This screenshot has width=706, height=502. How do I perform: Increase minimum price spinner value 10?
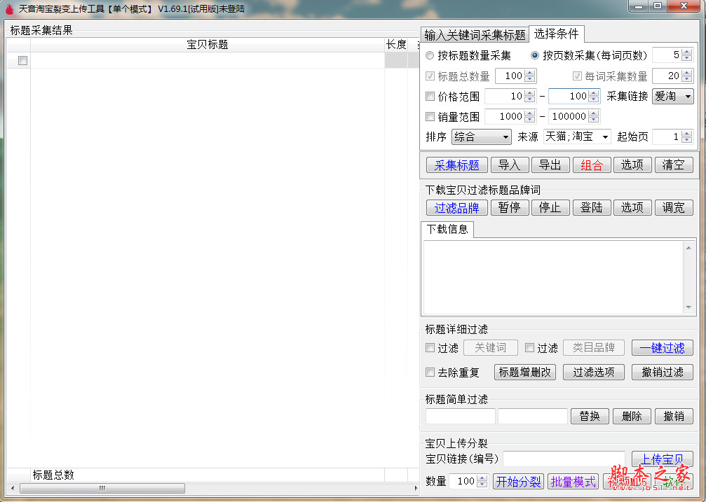pyautogui.click(x=529, y=92)
